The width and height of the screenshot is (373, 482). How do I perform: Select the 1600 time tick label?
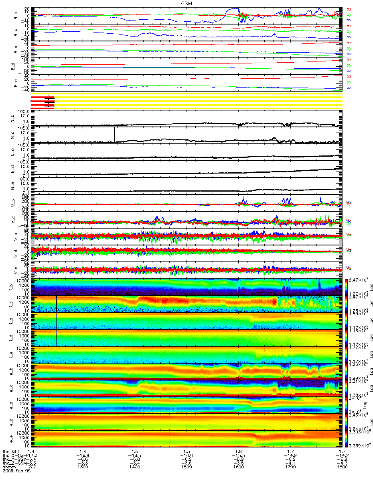pyautogui.click(x=238, y=468)
